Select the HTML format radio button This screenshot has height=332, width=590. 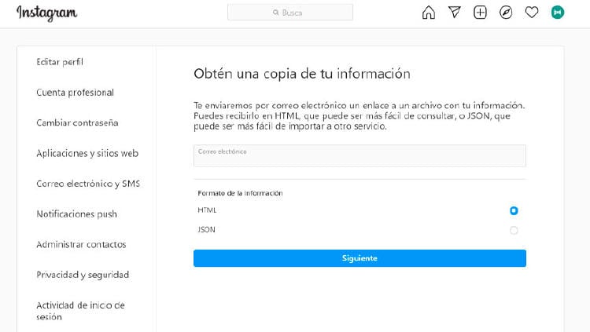coord(514,210)
